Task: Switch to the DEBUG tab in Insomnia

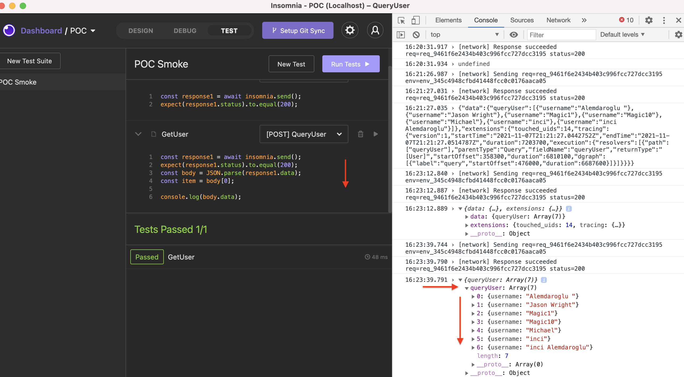Action: (185, 30)
